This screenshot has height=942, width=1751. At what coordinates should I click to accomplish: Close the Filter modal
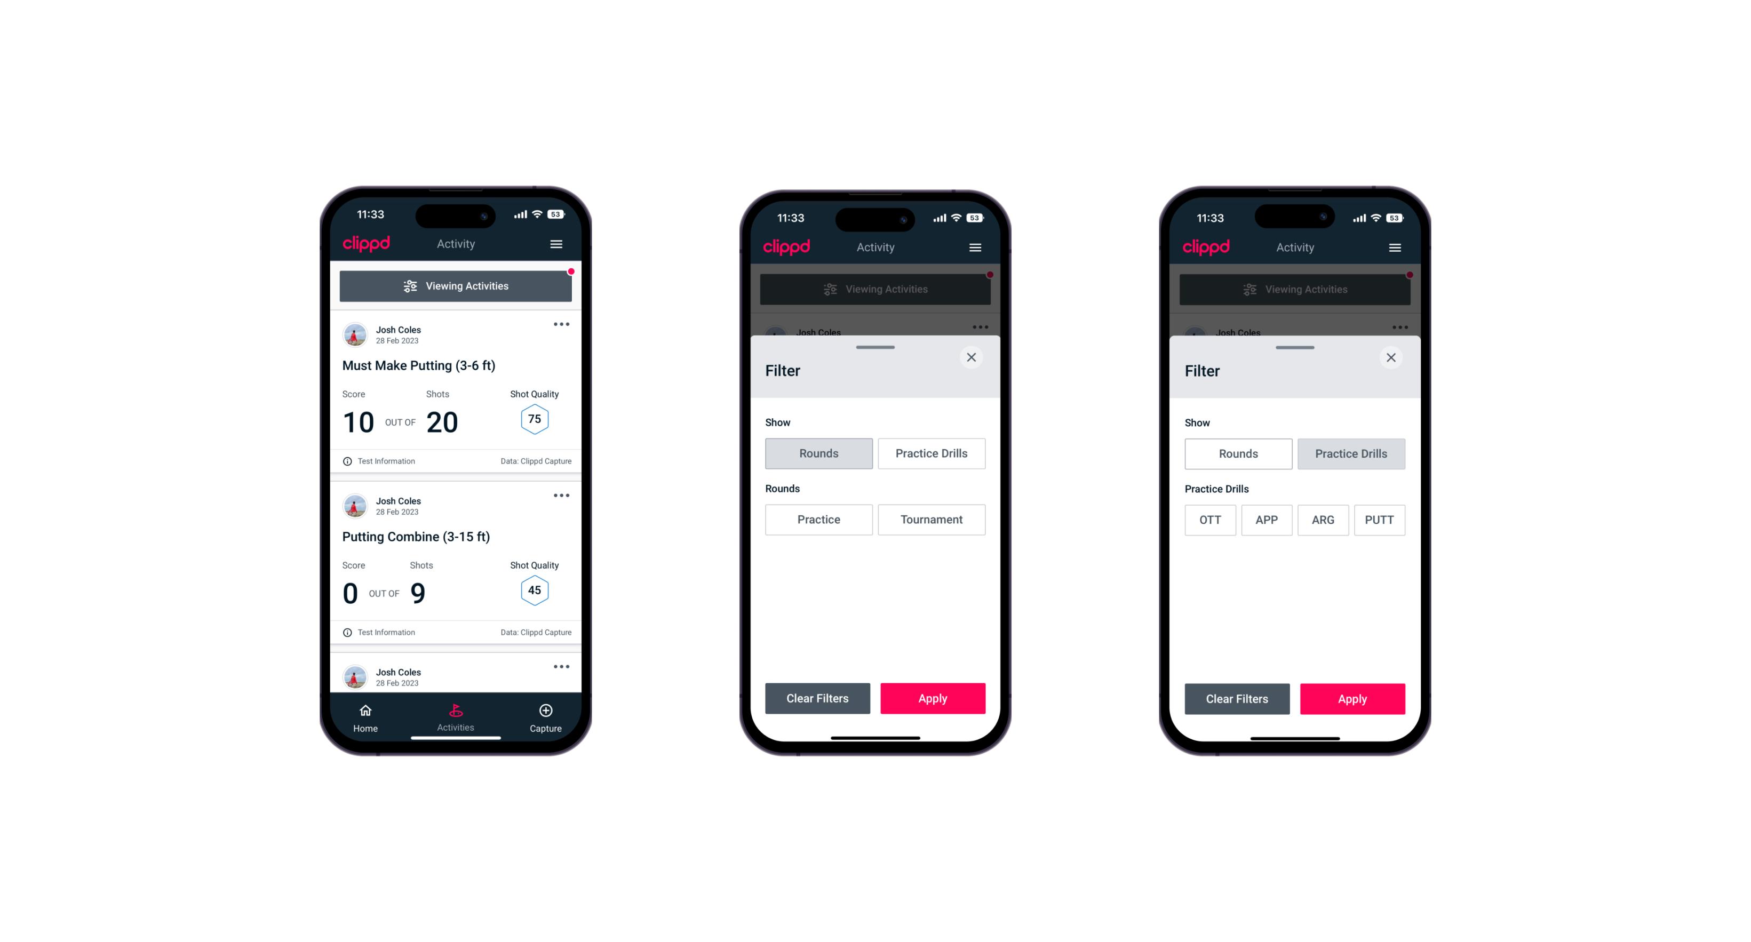(x=973, y=357)
